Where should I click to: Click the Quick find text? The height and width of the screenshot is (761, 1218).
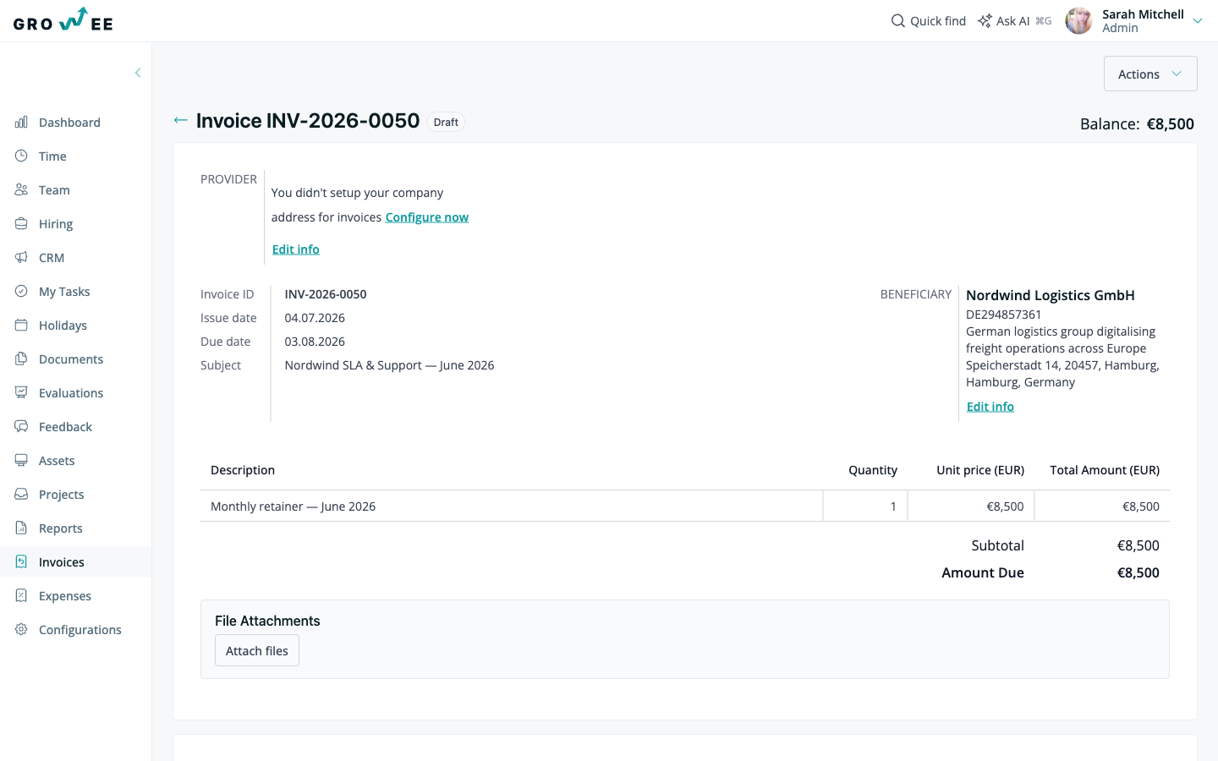click(938, 21)
